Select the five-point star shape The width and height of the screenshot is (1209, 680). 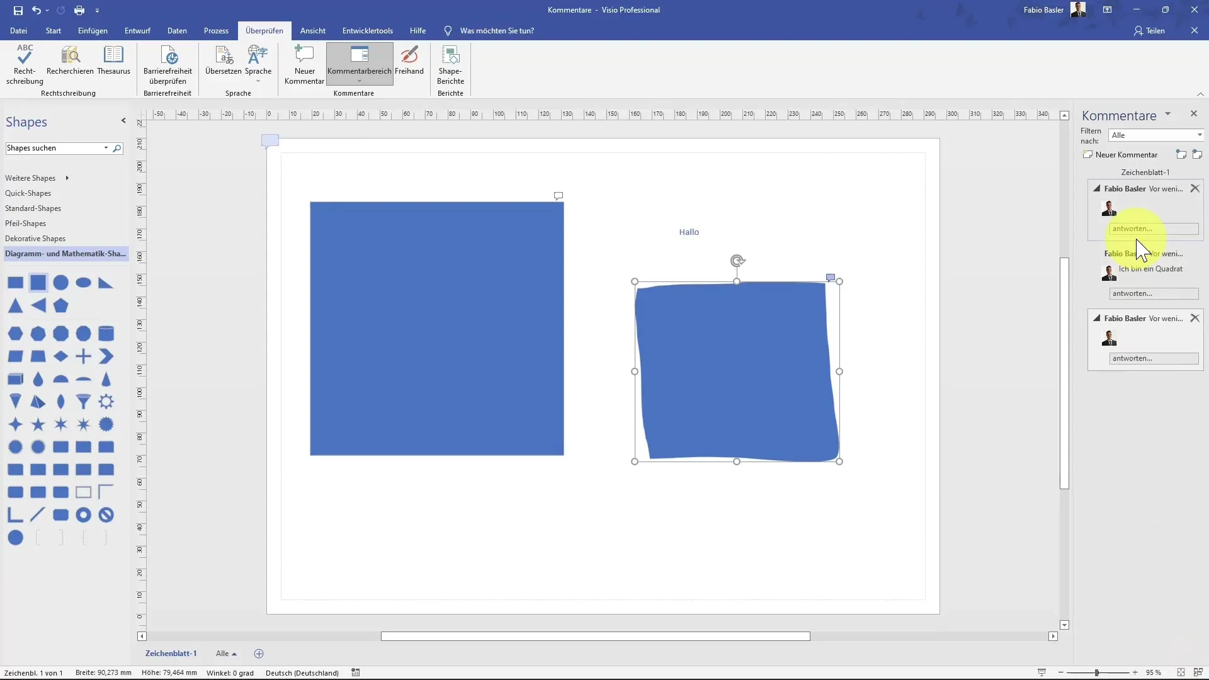click(38, 424)
